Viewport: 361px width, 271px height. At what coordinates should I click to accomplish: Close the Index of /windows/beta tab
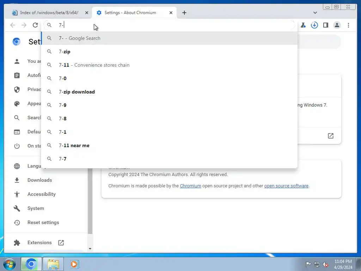coord(87,13)
